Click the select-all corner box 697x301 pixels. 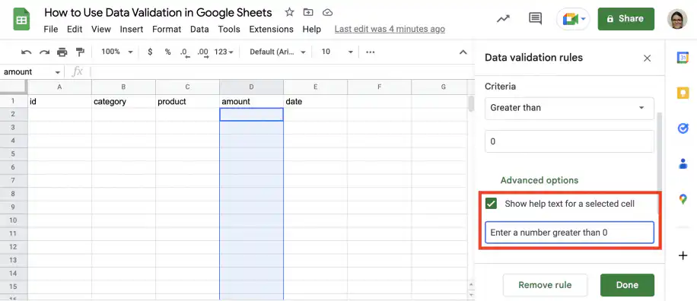click(x=14, y=87)
